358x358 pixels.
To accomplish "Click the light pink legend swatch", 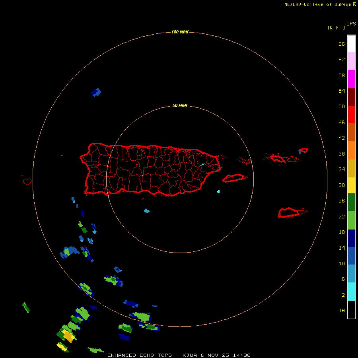I will tap(351, 61).
